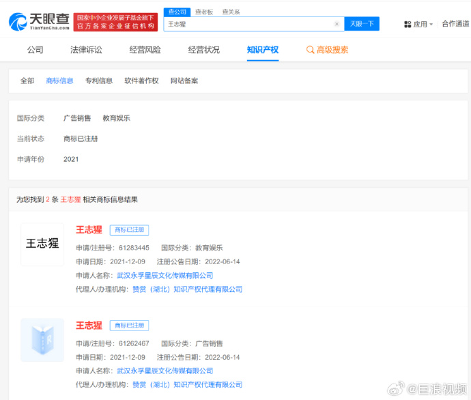This screenshot has height=400, width=471.
Task: Switch to the 查关系 search tab
Action: click(231, 12)
